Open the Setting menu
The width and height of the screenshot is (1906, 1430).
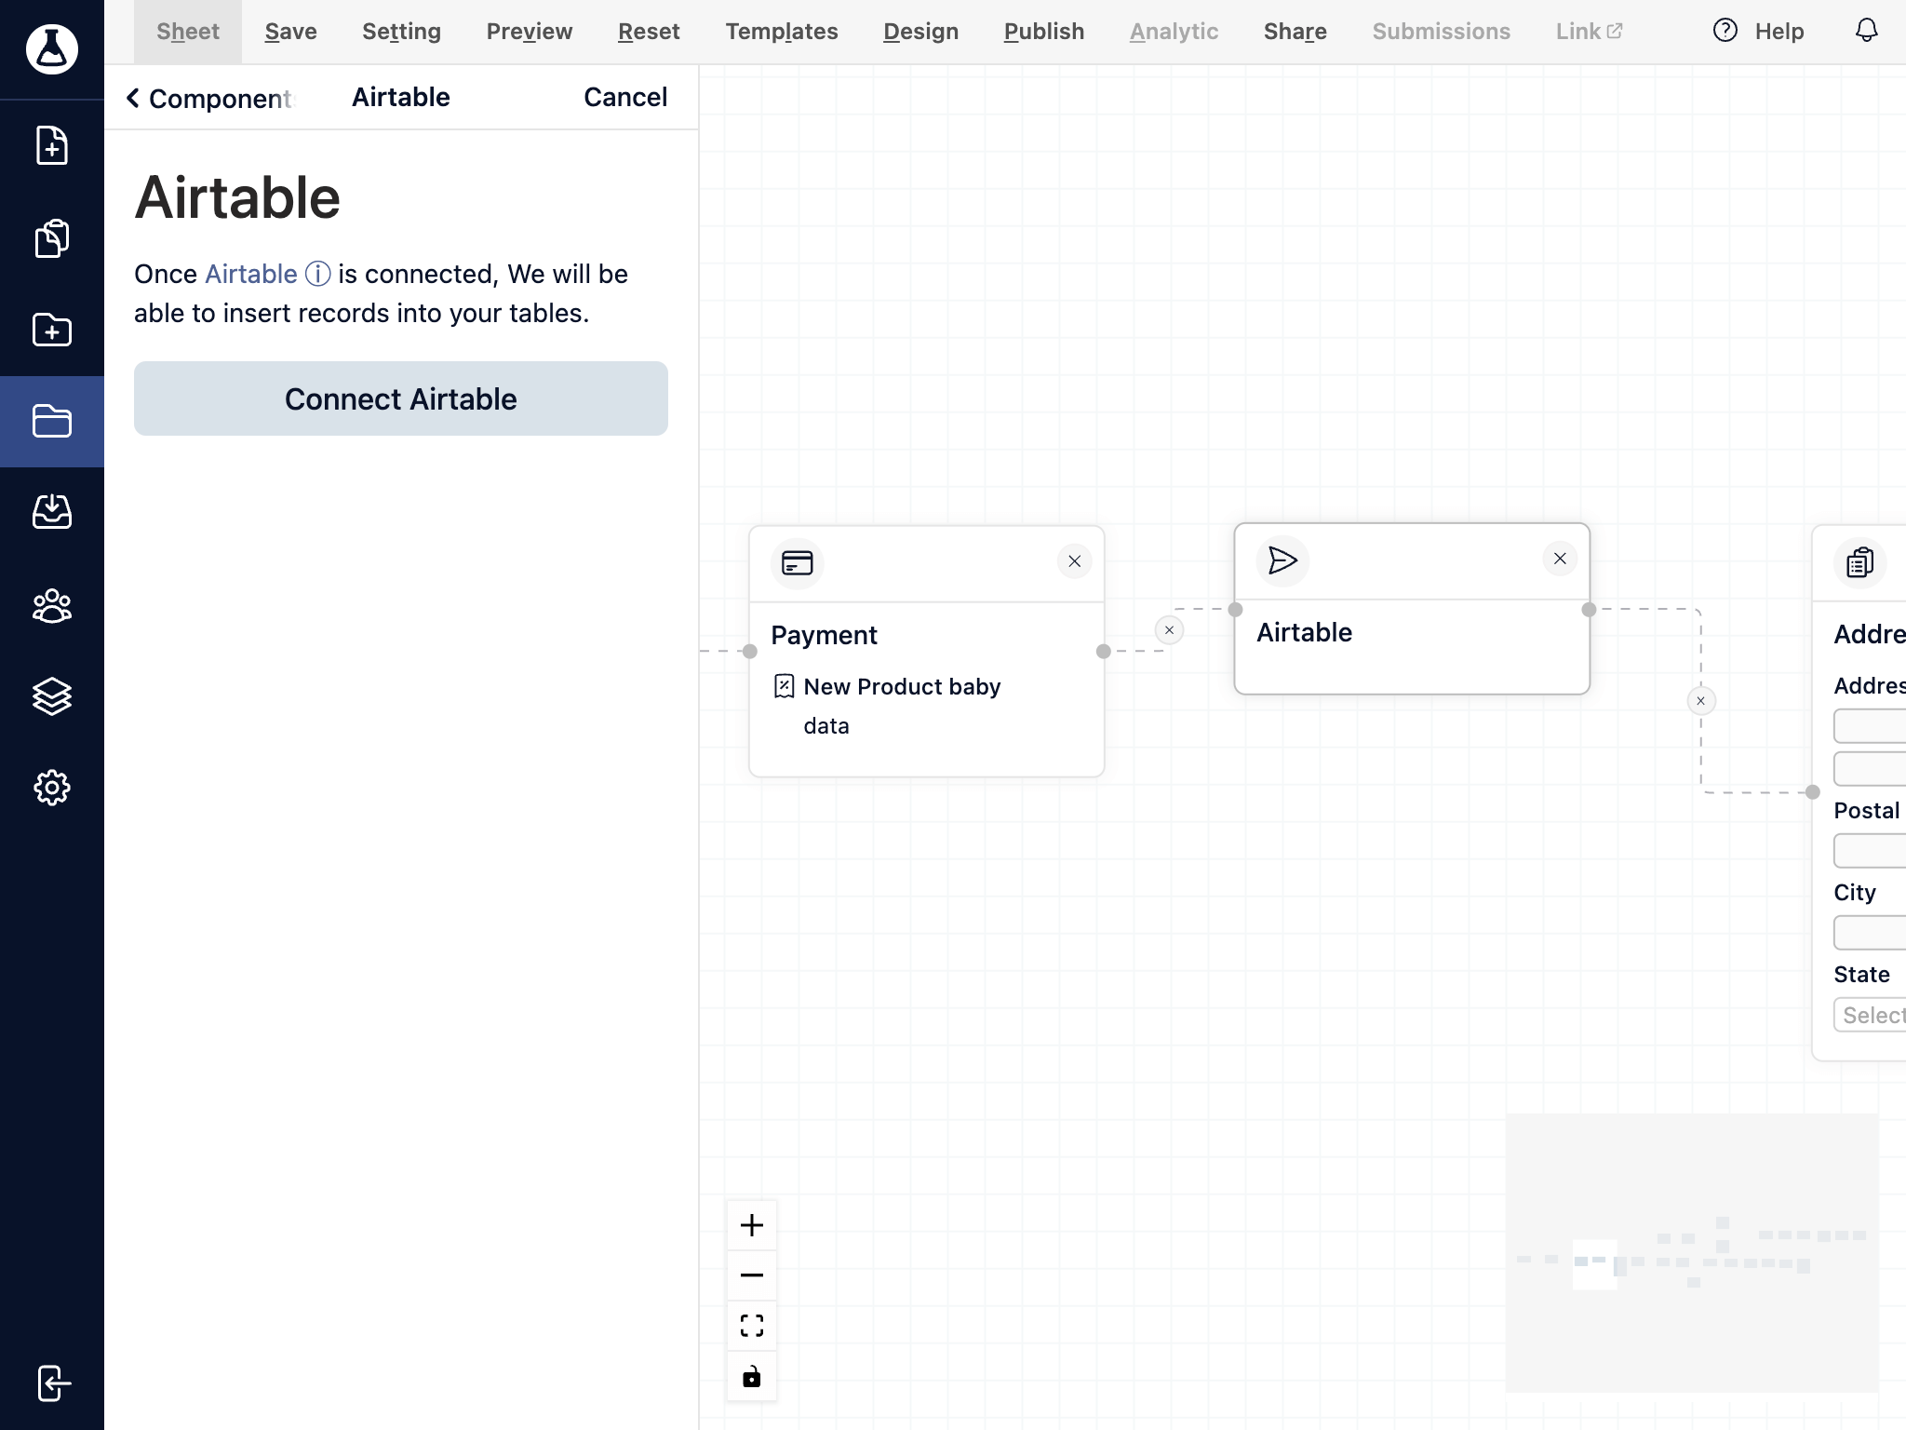[401, 32]
